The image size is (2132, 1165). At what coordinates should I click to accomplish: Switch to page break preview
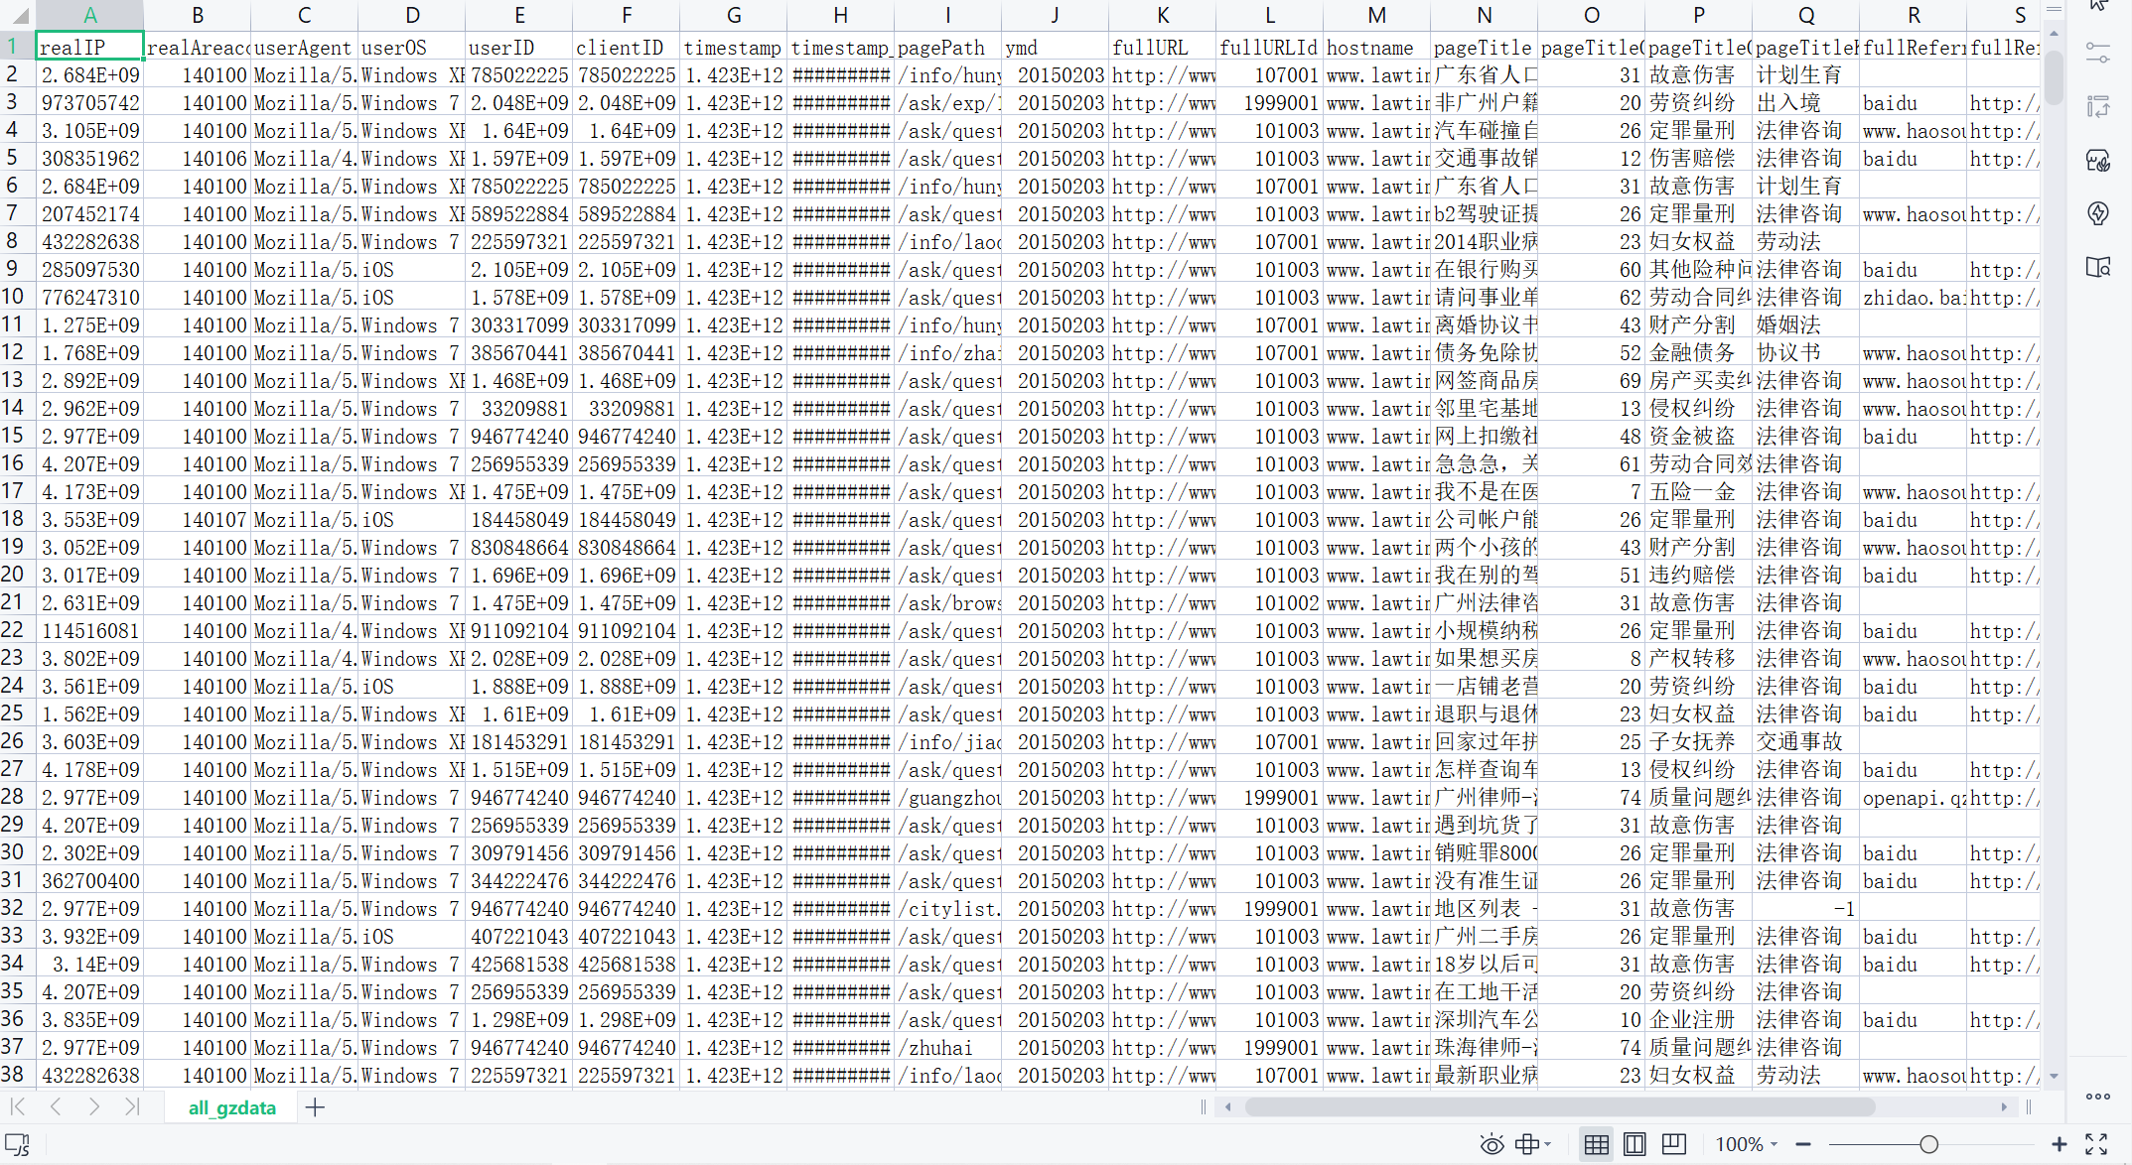point(1673,1144)
